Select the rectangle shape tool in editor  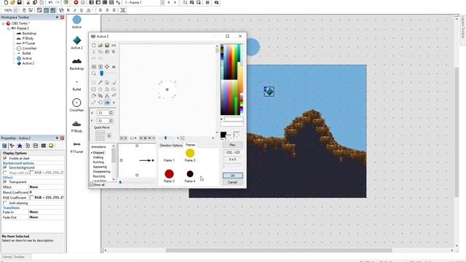94,89
